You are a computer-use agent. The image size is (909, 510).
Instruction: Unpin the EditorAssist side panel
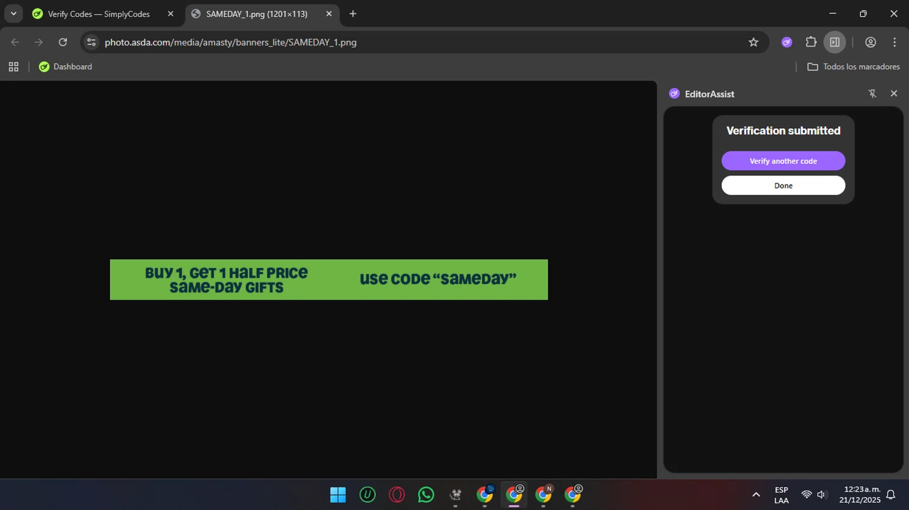click(872, 94)
